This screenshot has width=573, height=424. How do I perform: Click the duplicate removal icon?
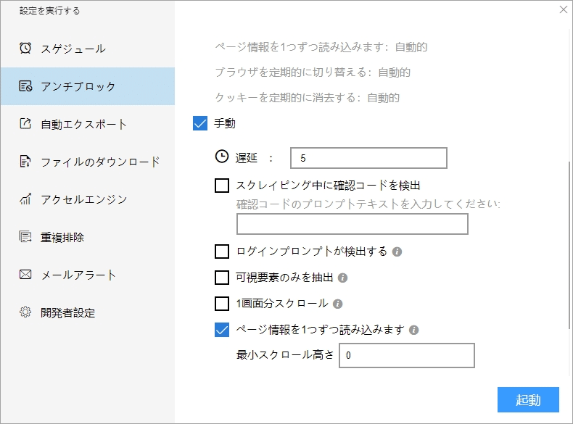pos(25,237)
